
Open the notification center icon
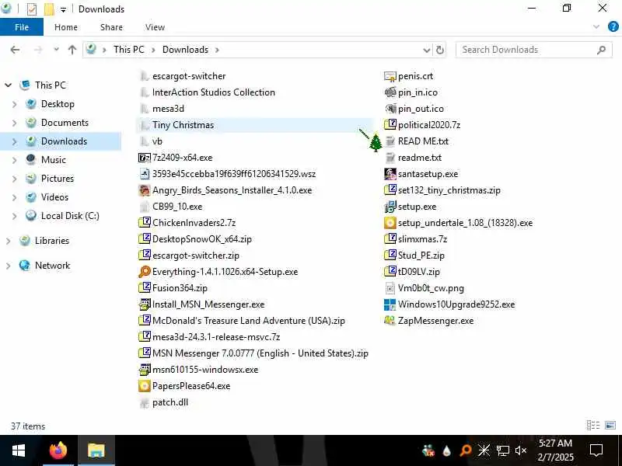point(596,450)
